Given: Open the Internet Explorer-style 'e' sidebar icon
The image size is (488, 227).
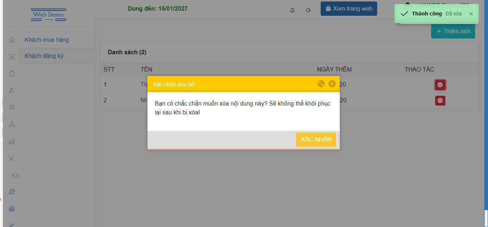Looking at the screenshot, I should pos(12,191).
